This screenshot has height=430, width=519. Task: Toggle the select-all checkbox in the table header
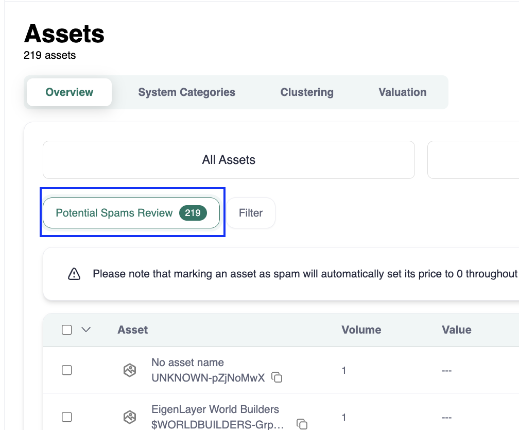tap(67, 330)
